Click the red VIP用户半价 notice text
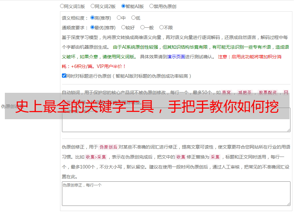This screenshot has height=212, width=294. (x=111, y=66)
